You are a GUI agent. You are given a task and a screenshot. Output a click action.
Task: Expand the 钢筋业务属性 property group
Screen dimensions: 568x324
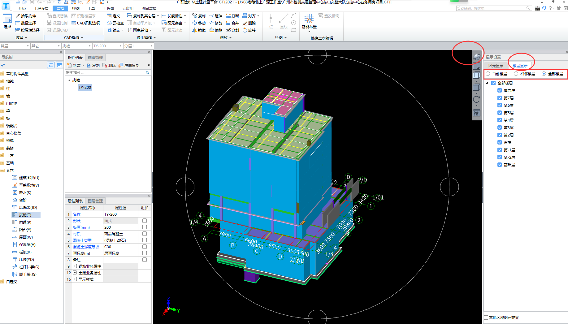coord(75,266)
